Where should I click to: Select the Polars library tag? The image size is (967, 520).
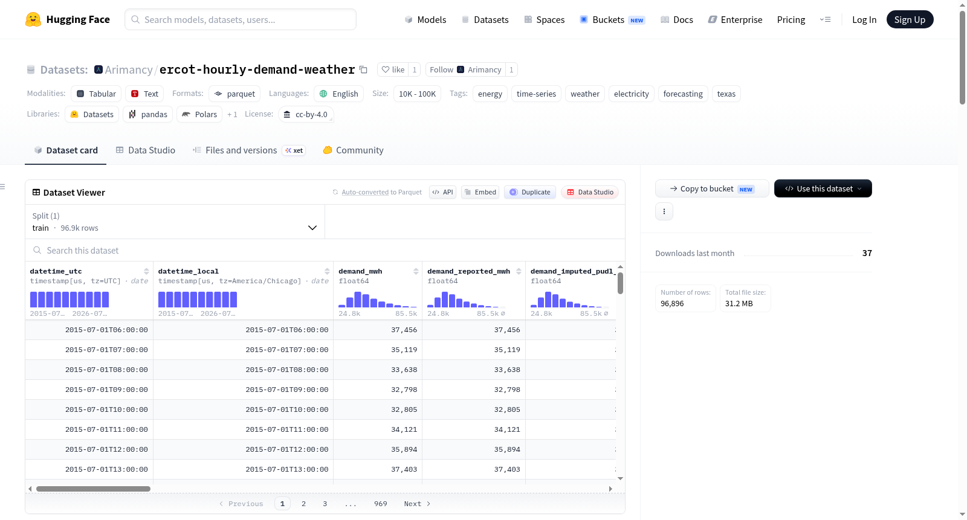click(x=199, y=114)
